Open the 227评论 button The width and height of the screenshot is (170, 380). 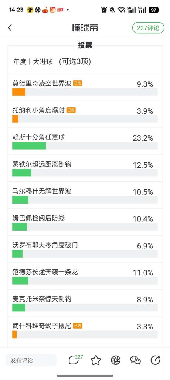[x=148, y=28]
